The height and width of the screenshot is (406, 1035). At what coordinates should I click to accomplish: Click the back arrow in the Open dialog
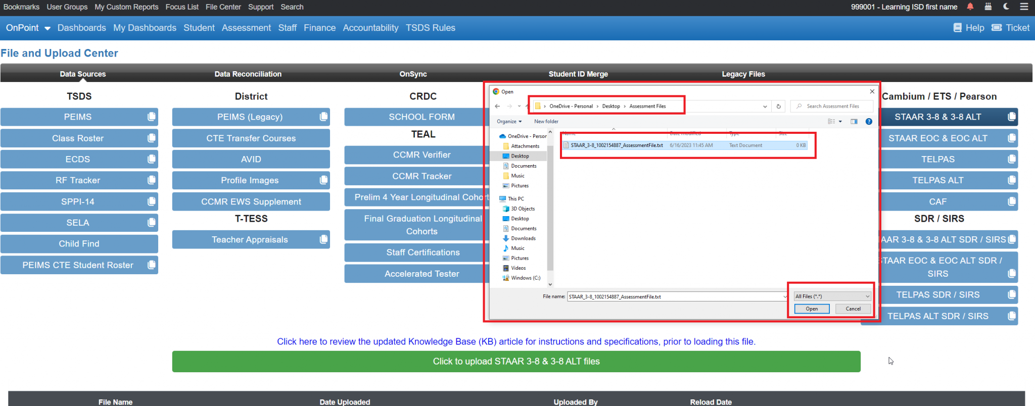(497, 106)
